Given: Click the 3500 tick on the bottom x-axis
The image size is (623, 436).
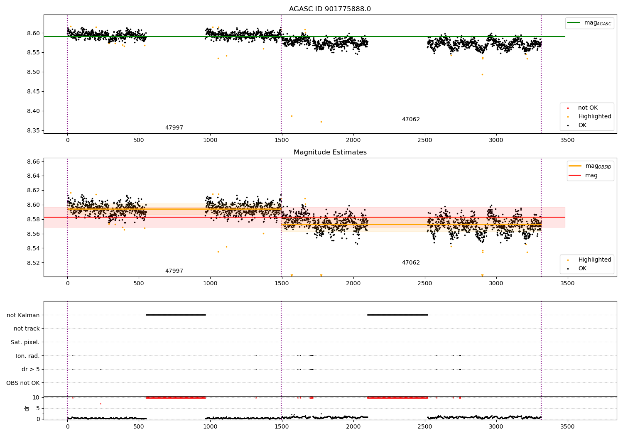Looking at the screenshot, I should point(567,426).
